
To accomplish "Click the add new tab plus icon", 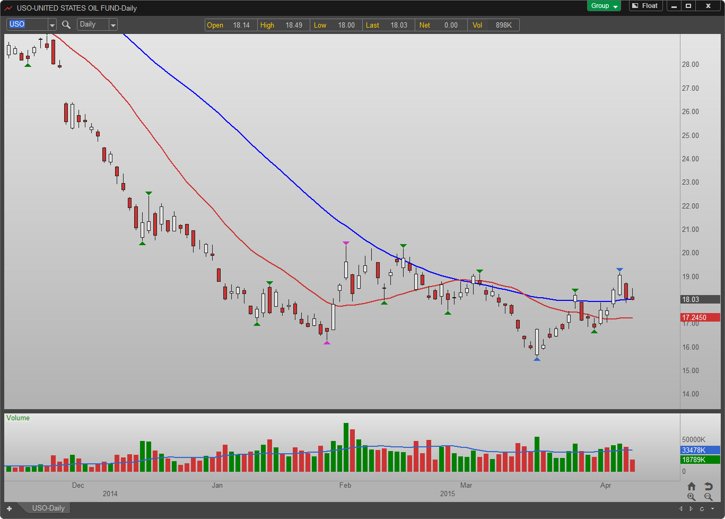I will coord(9,508).
